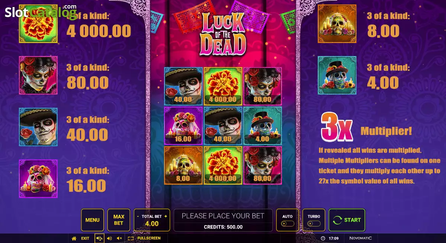446x243 pixels.
Task: Click the Fullscreen icon
Action: point(131,239)
